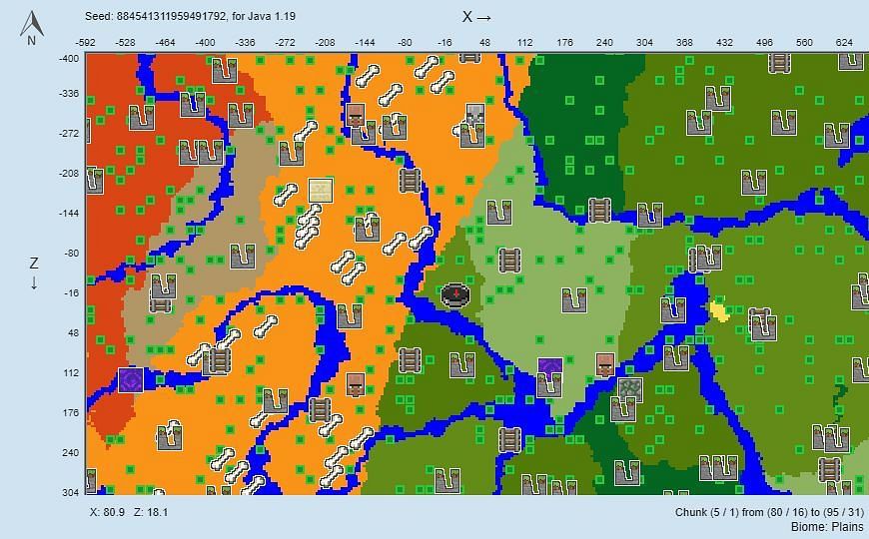869x539 pixels.
Task: Click the mineshaft icon right of the badlands ruined portal
Action: [220, 360]
